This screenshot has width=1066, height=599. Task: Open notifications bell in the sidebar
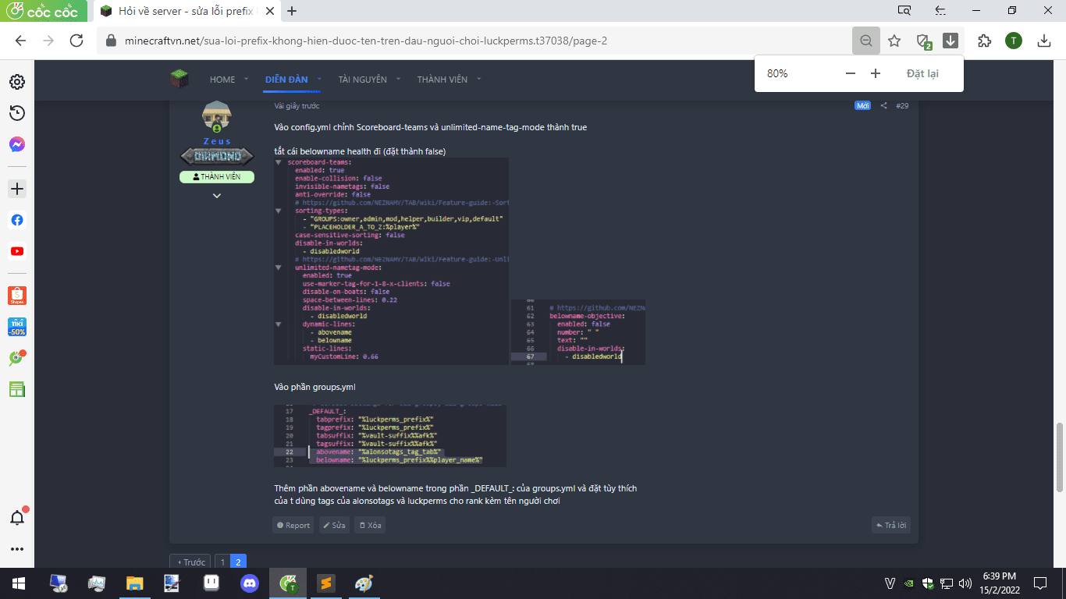click(x=16, y=518)
